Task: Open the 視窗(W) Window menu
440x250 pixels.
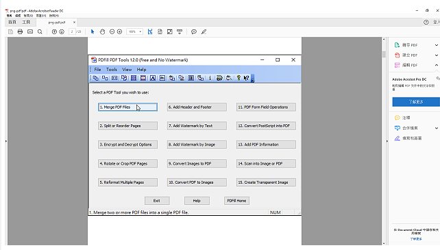Action: click(41, 16)
